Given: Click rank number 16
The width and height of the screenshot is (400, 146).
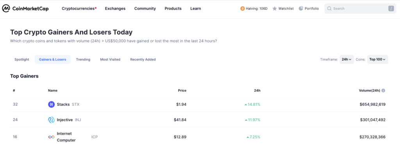Looking at the screenshot, I should pos(15,137).
